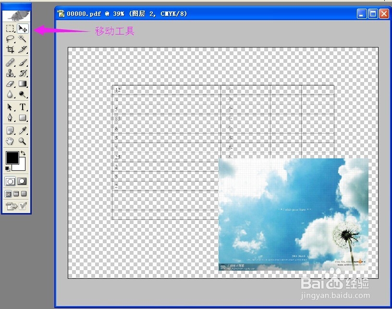Close the 00000.pdf document window
The height and width of the screenshot is (309, 392).
(384, 14)
